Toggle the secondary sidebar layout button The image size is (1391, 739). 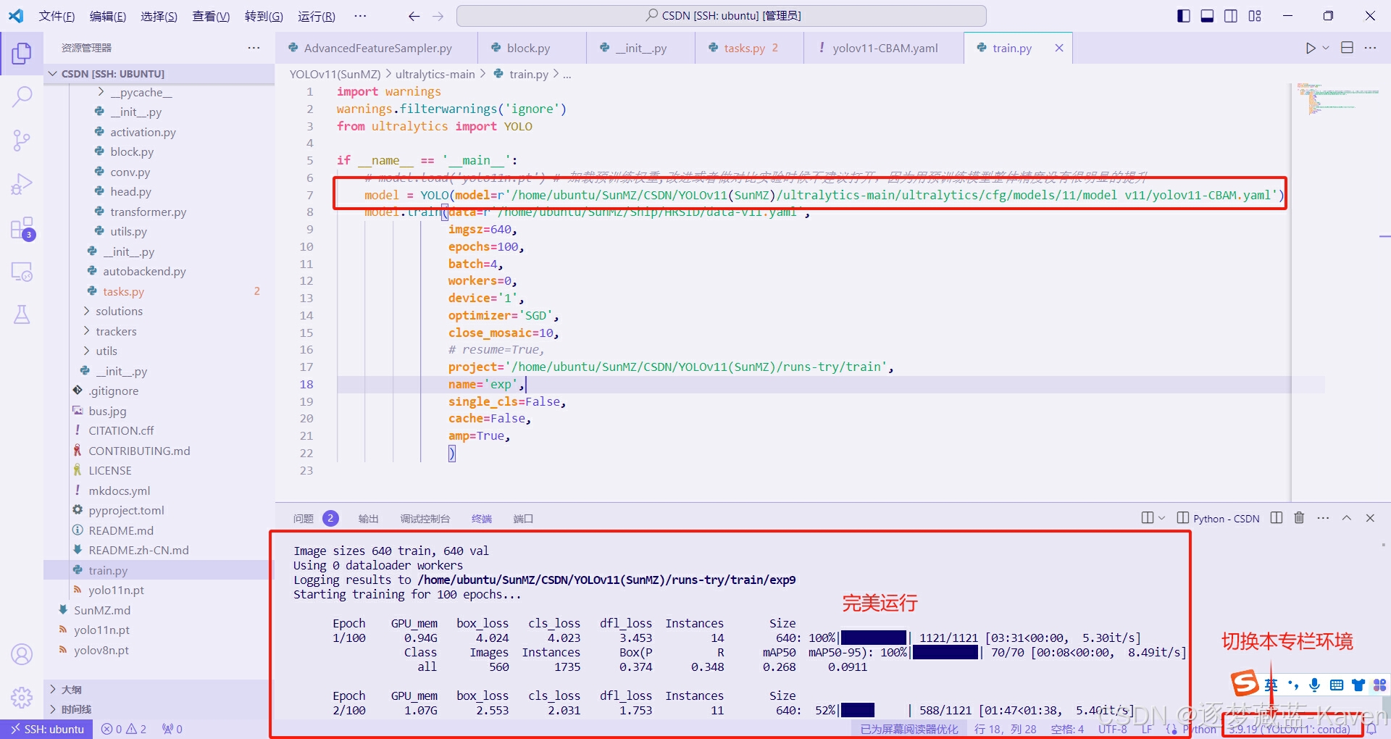1231,16
